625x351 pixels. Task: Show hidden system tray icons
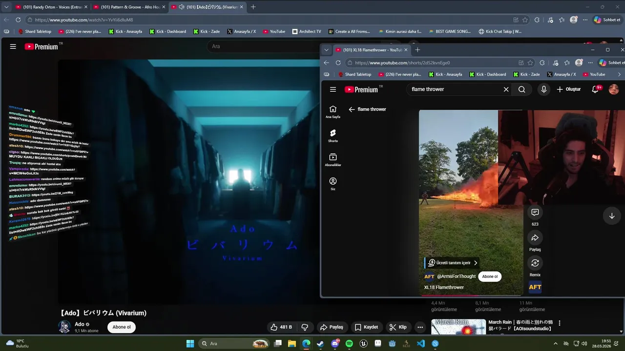coord(555,344)
